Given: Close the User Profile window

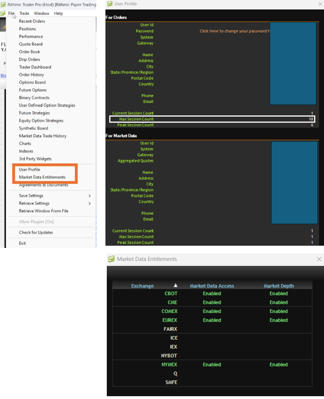Looking at the screenshot, I should [320, 4].
